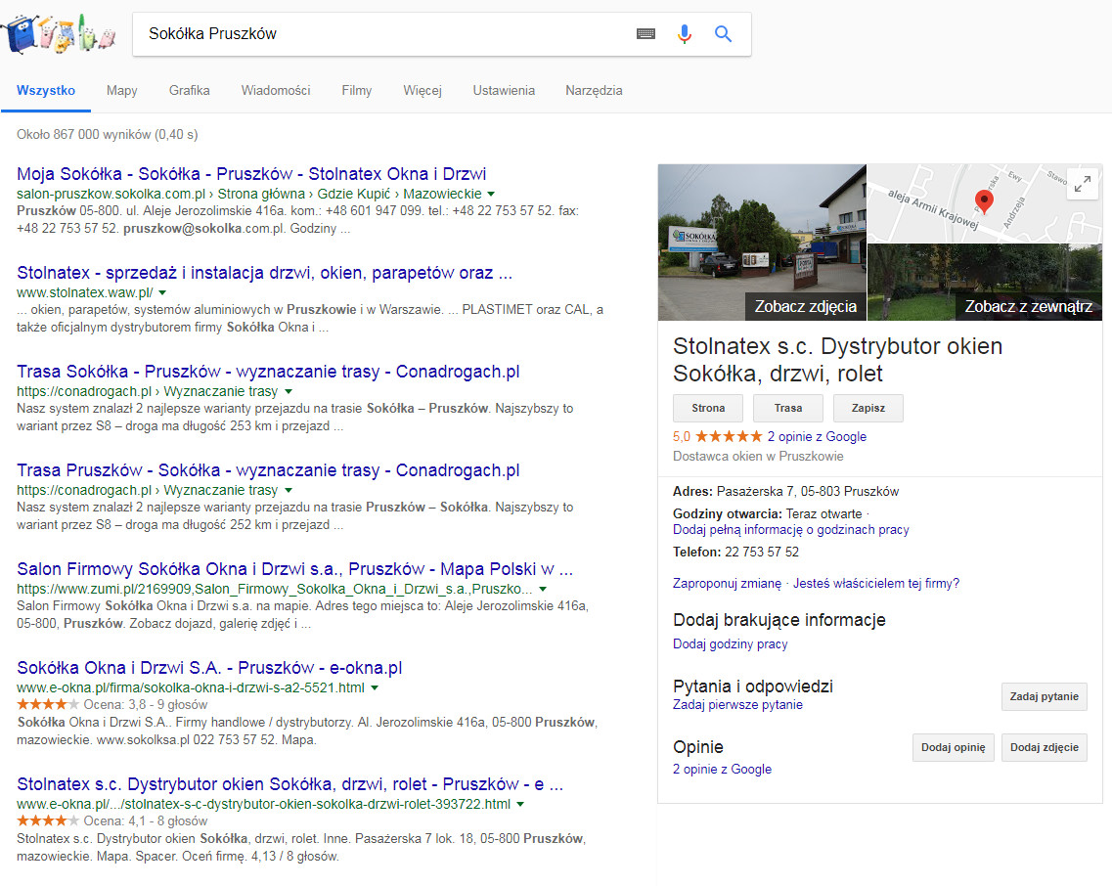The width and height of the screenshot is (1112, 886).
Task: Click Dostawca okien w Pruszkowie text
Action: (x=758, y=456)
